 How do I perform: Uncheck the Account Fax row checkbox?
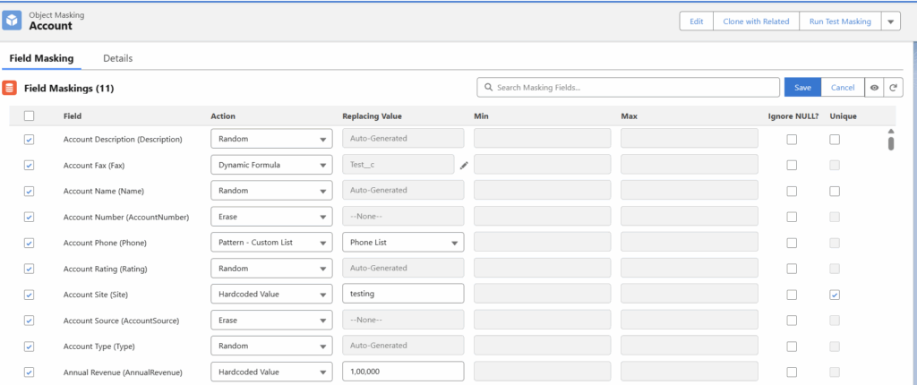(30, 165)
